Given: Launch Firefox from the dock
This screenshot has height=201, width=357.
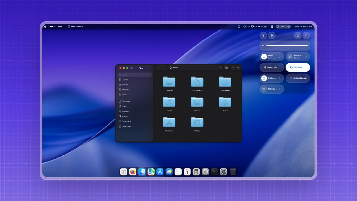Looking at the screenshot, I should pyautogui.click(x=133, y=172).
